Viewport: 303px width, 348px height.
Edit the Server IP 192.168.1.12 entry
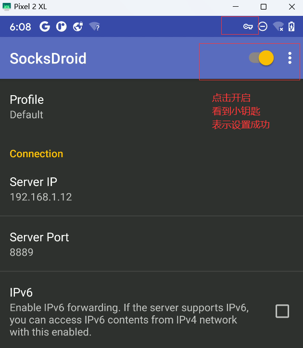point(151,189)
